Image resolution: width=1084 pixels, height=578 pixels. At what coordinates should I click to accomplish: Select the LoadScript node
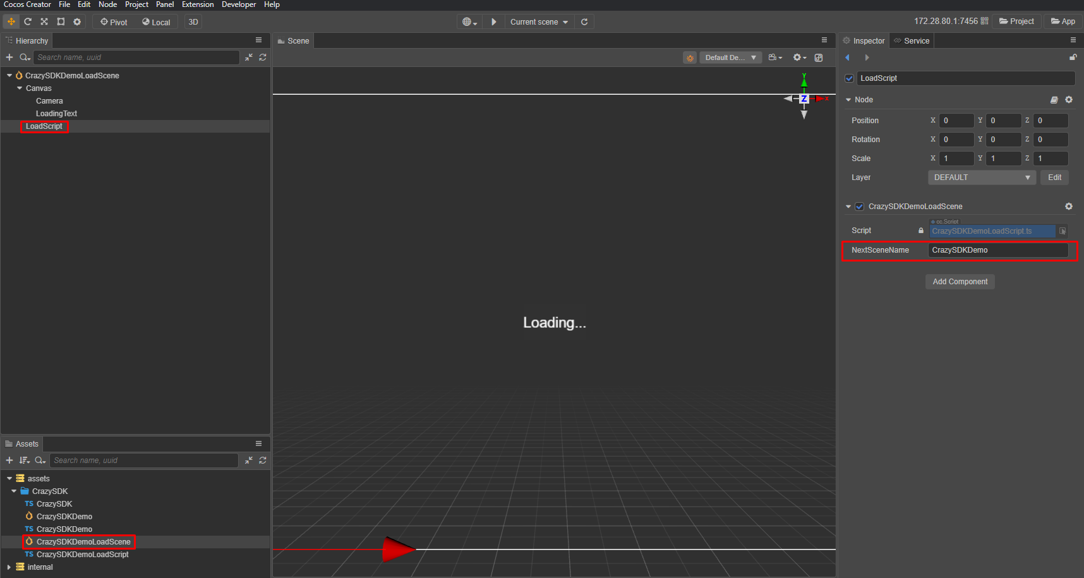(x=44, y=126)
